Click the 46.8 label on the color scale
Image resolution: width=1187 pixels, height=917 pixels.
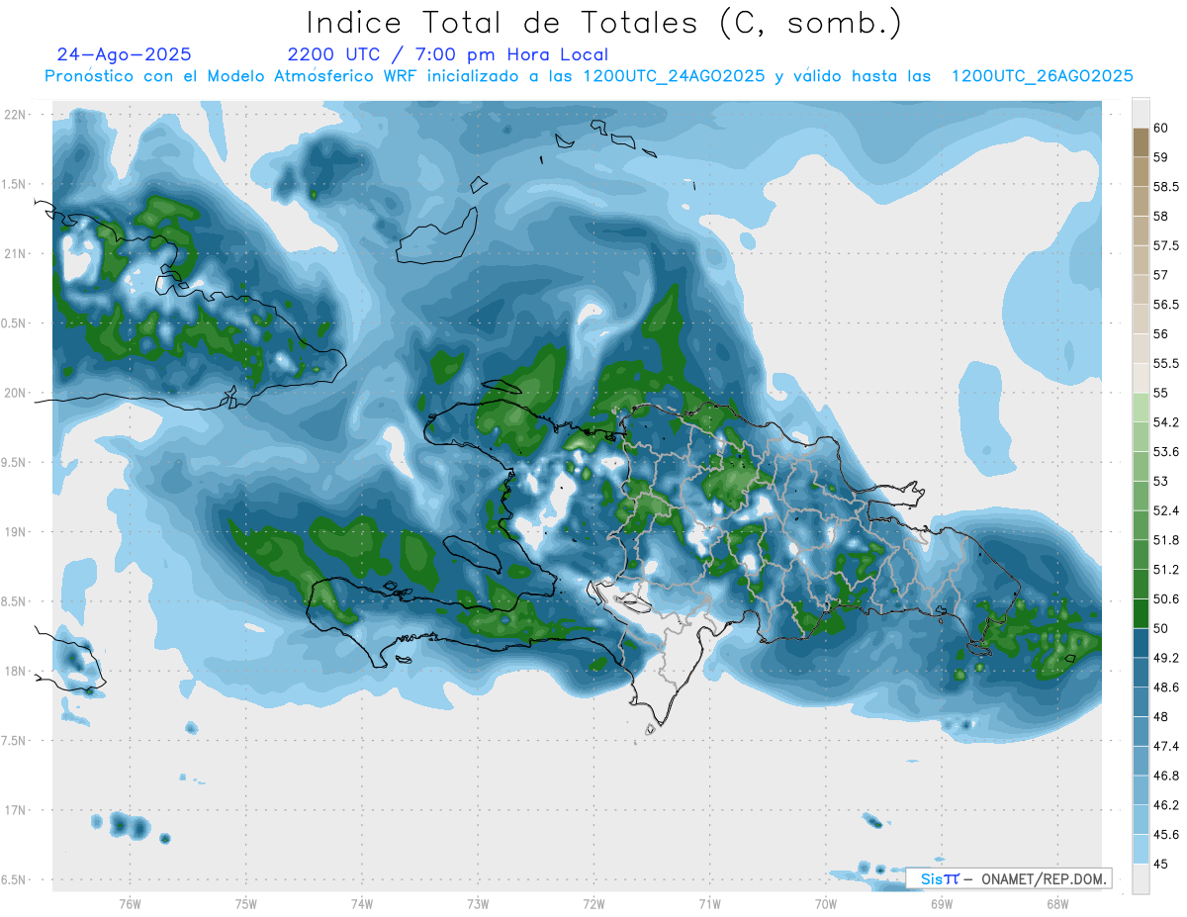click(1165, 777)
